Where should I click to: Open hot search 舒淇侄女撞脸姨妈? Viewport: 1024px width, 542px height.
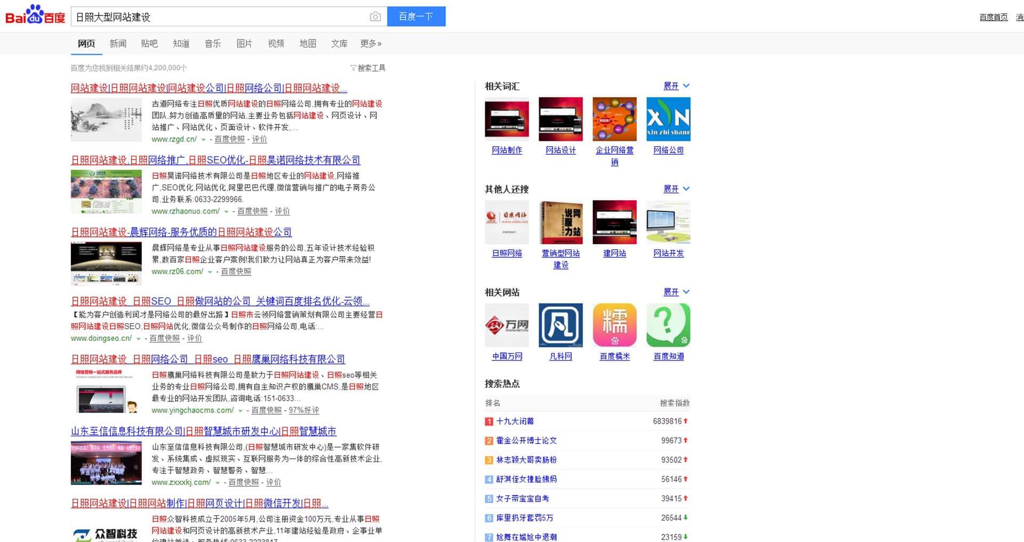click(526, 479)
